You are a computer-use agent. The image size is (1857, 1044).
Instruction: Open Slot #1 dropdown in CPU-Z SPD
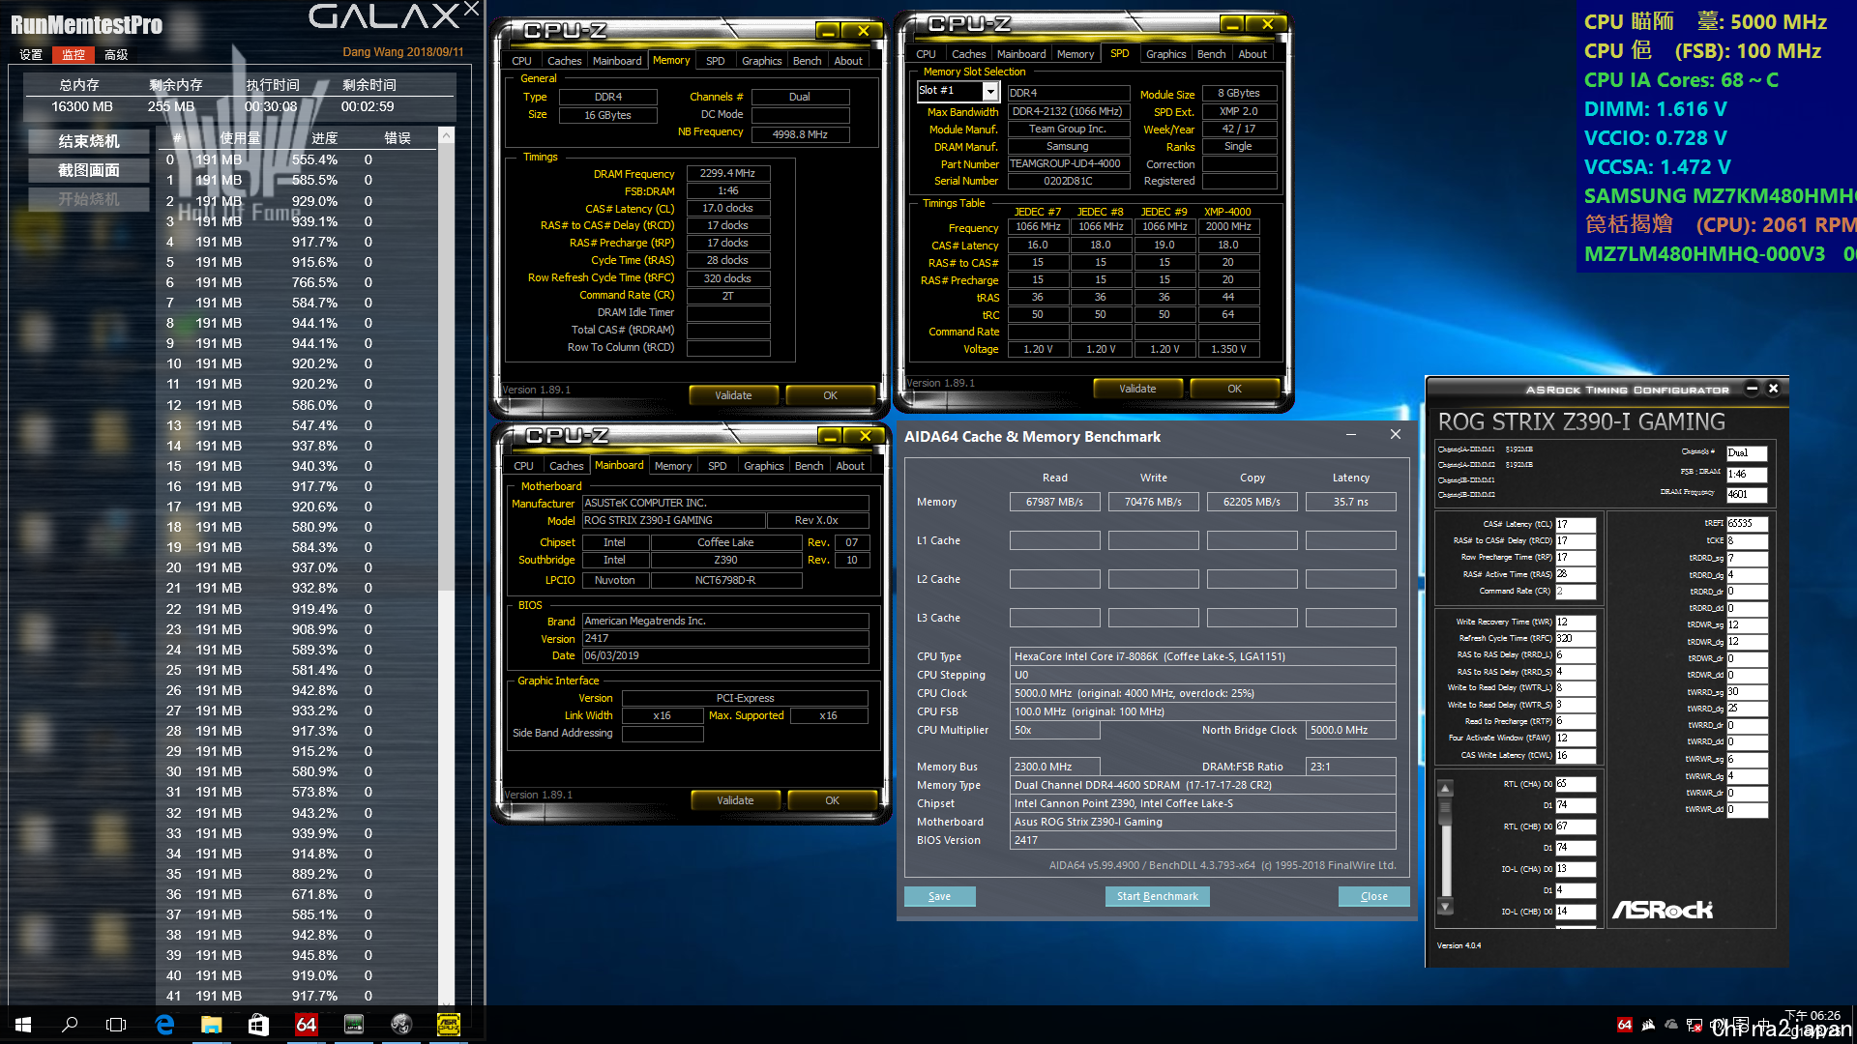pyautogui.click(x=990, y=91)
